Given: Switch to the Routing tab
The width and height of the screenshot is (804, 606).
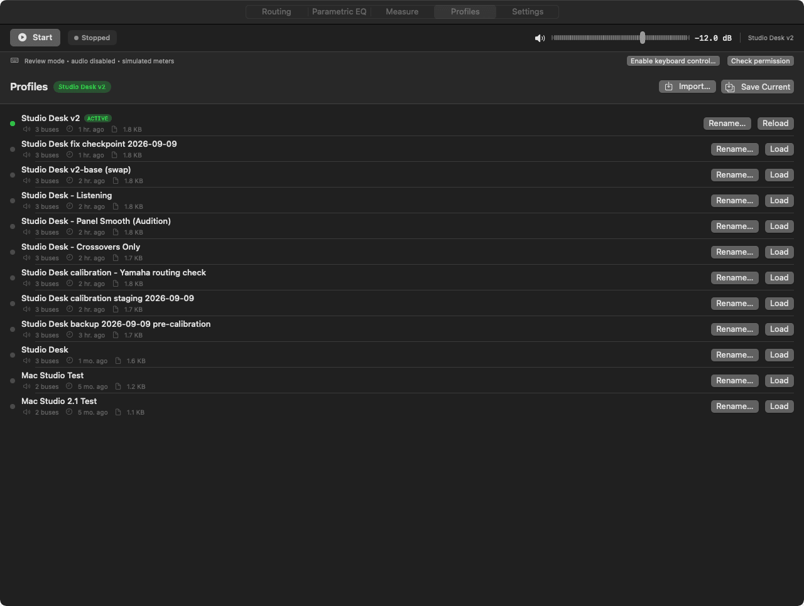Looking at the screenshot, I should tap(276, 12).
